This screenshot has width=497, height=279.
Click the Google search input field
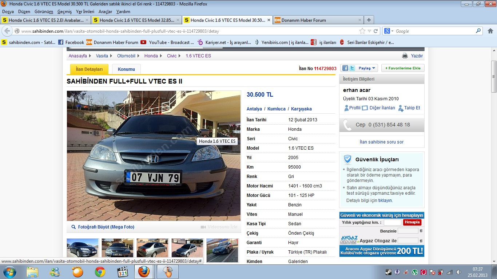point(434,31)
